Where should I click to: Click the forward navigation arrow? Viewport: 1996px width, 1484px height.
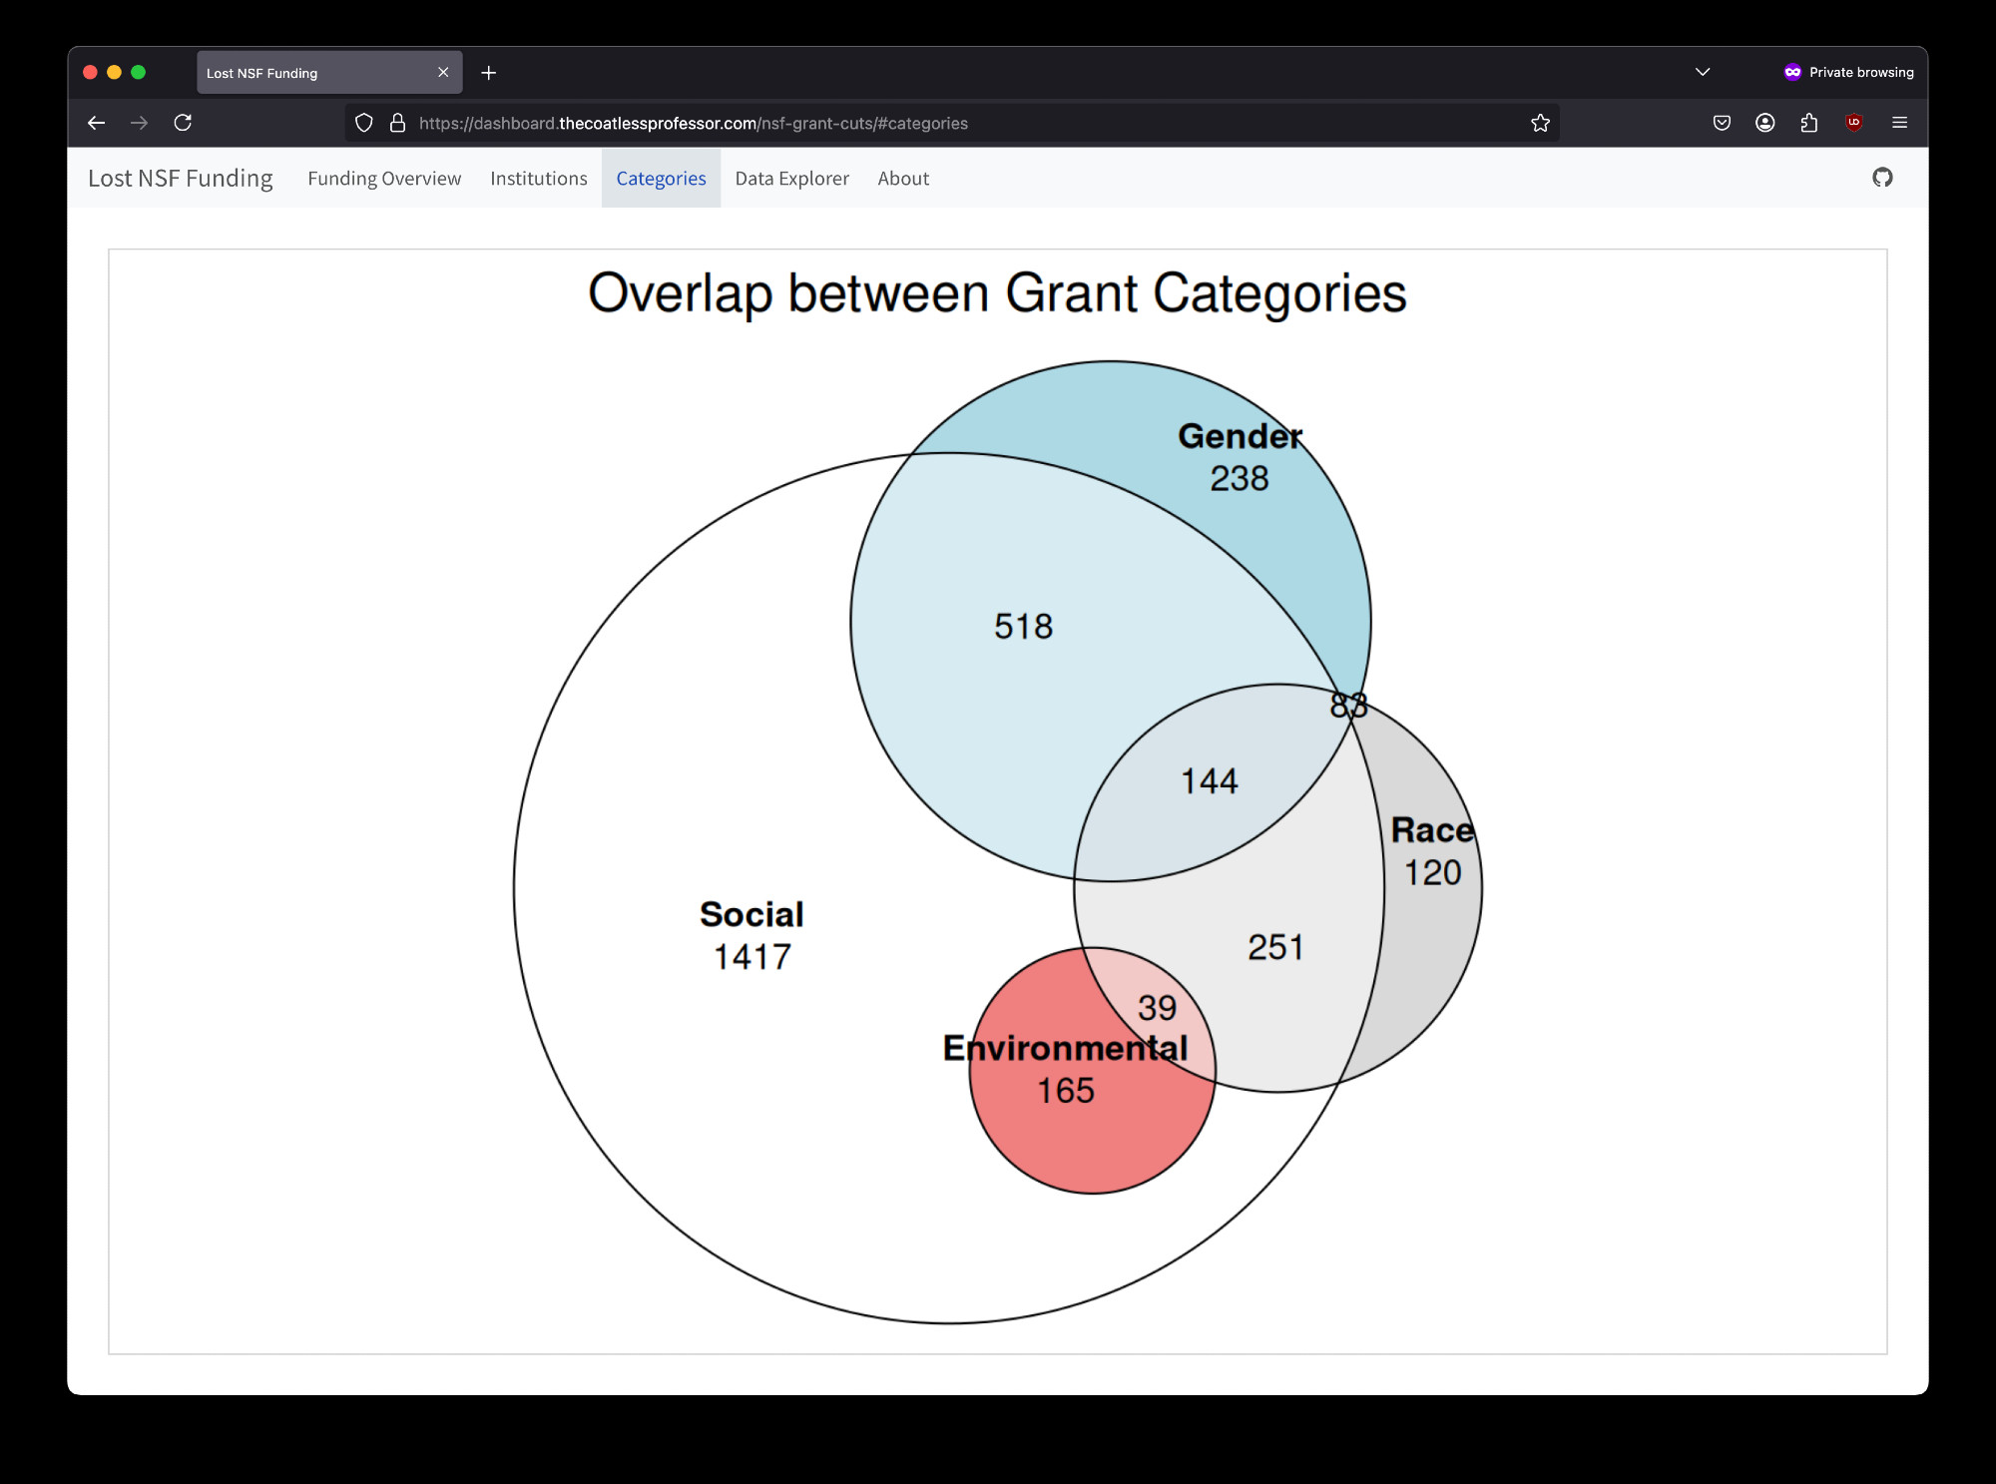139,123
